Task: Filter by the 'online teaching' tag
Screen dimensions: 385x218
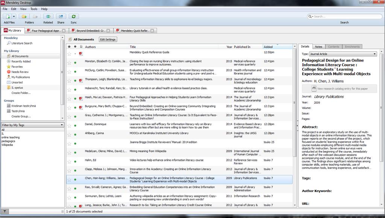Action: (11, 138)
